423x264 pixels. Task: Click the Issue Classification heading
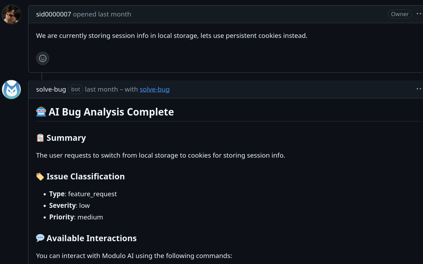click(x=85, y=176)
